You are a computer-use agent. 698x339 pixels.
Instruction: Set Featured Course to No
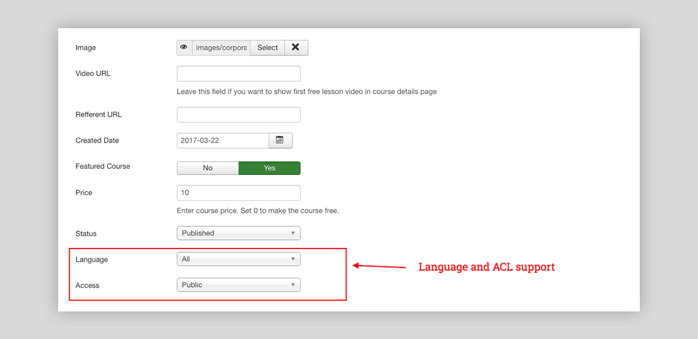[x=208, y=168]
